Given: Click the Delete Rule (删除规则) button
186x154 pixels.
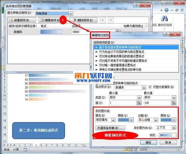Looking at the screenshot, I should tap(83, 20).
